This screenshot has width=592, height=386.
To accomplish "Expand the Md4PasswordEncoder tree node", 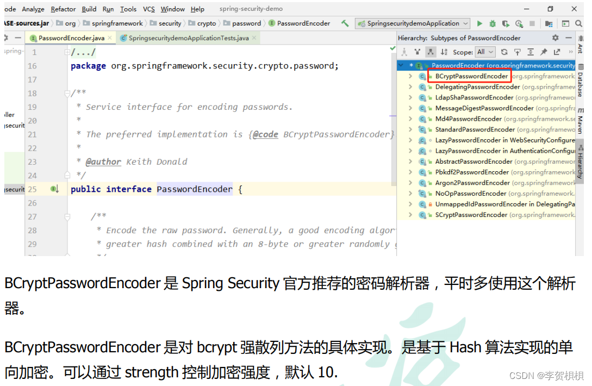I will [410, 119].
